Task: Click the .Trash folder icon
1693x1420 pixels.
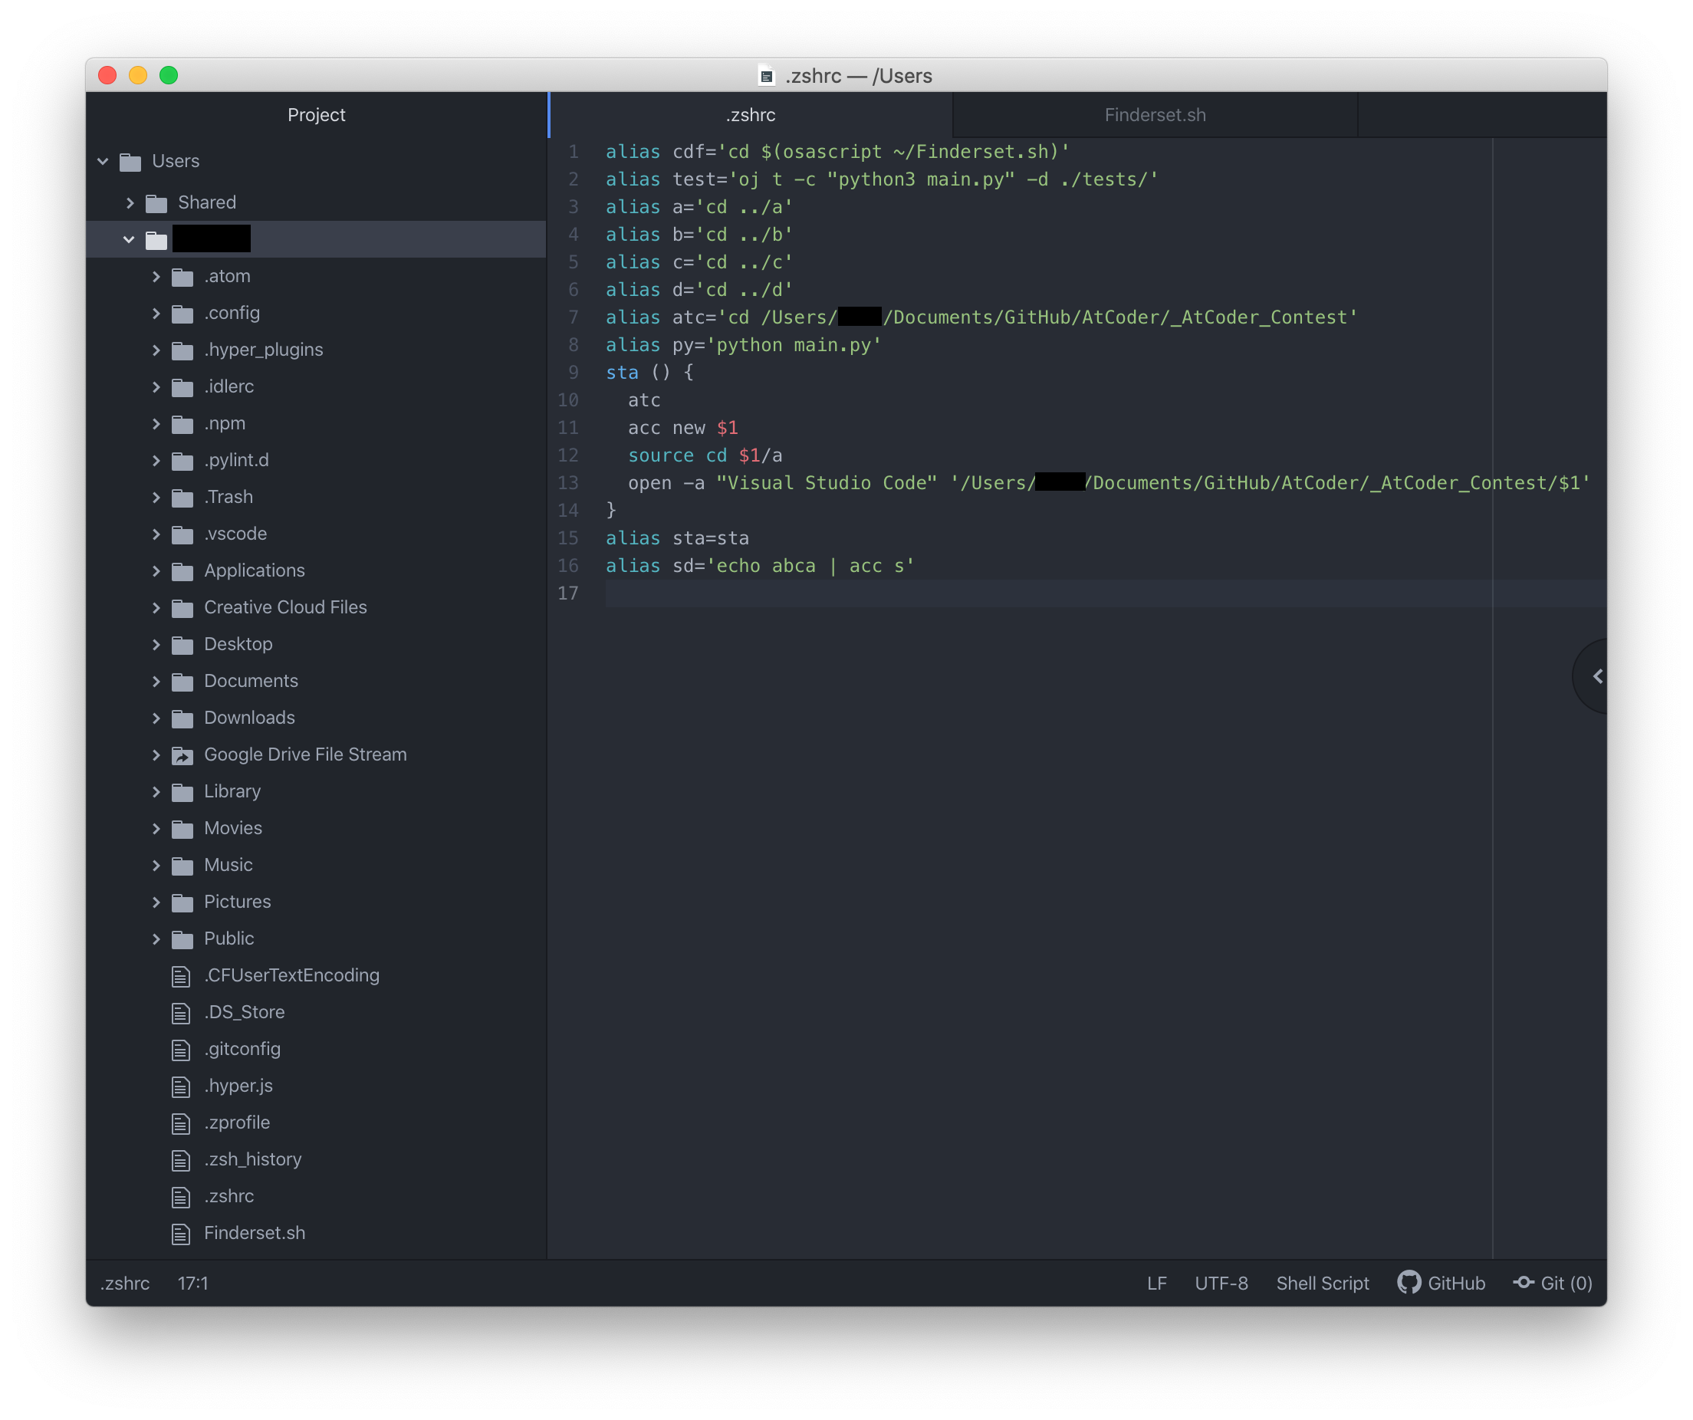Action: click(183, 498)
